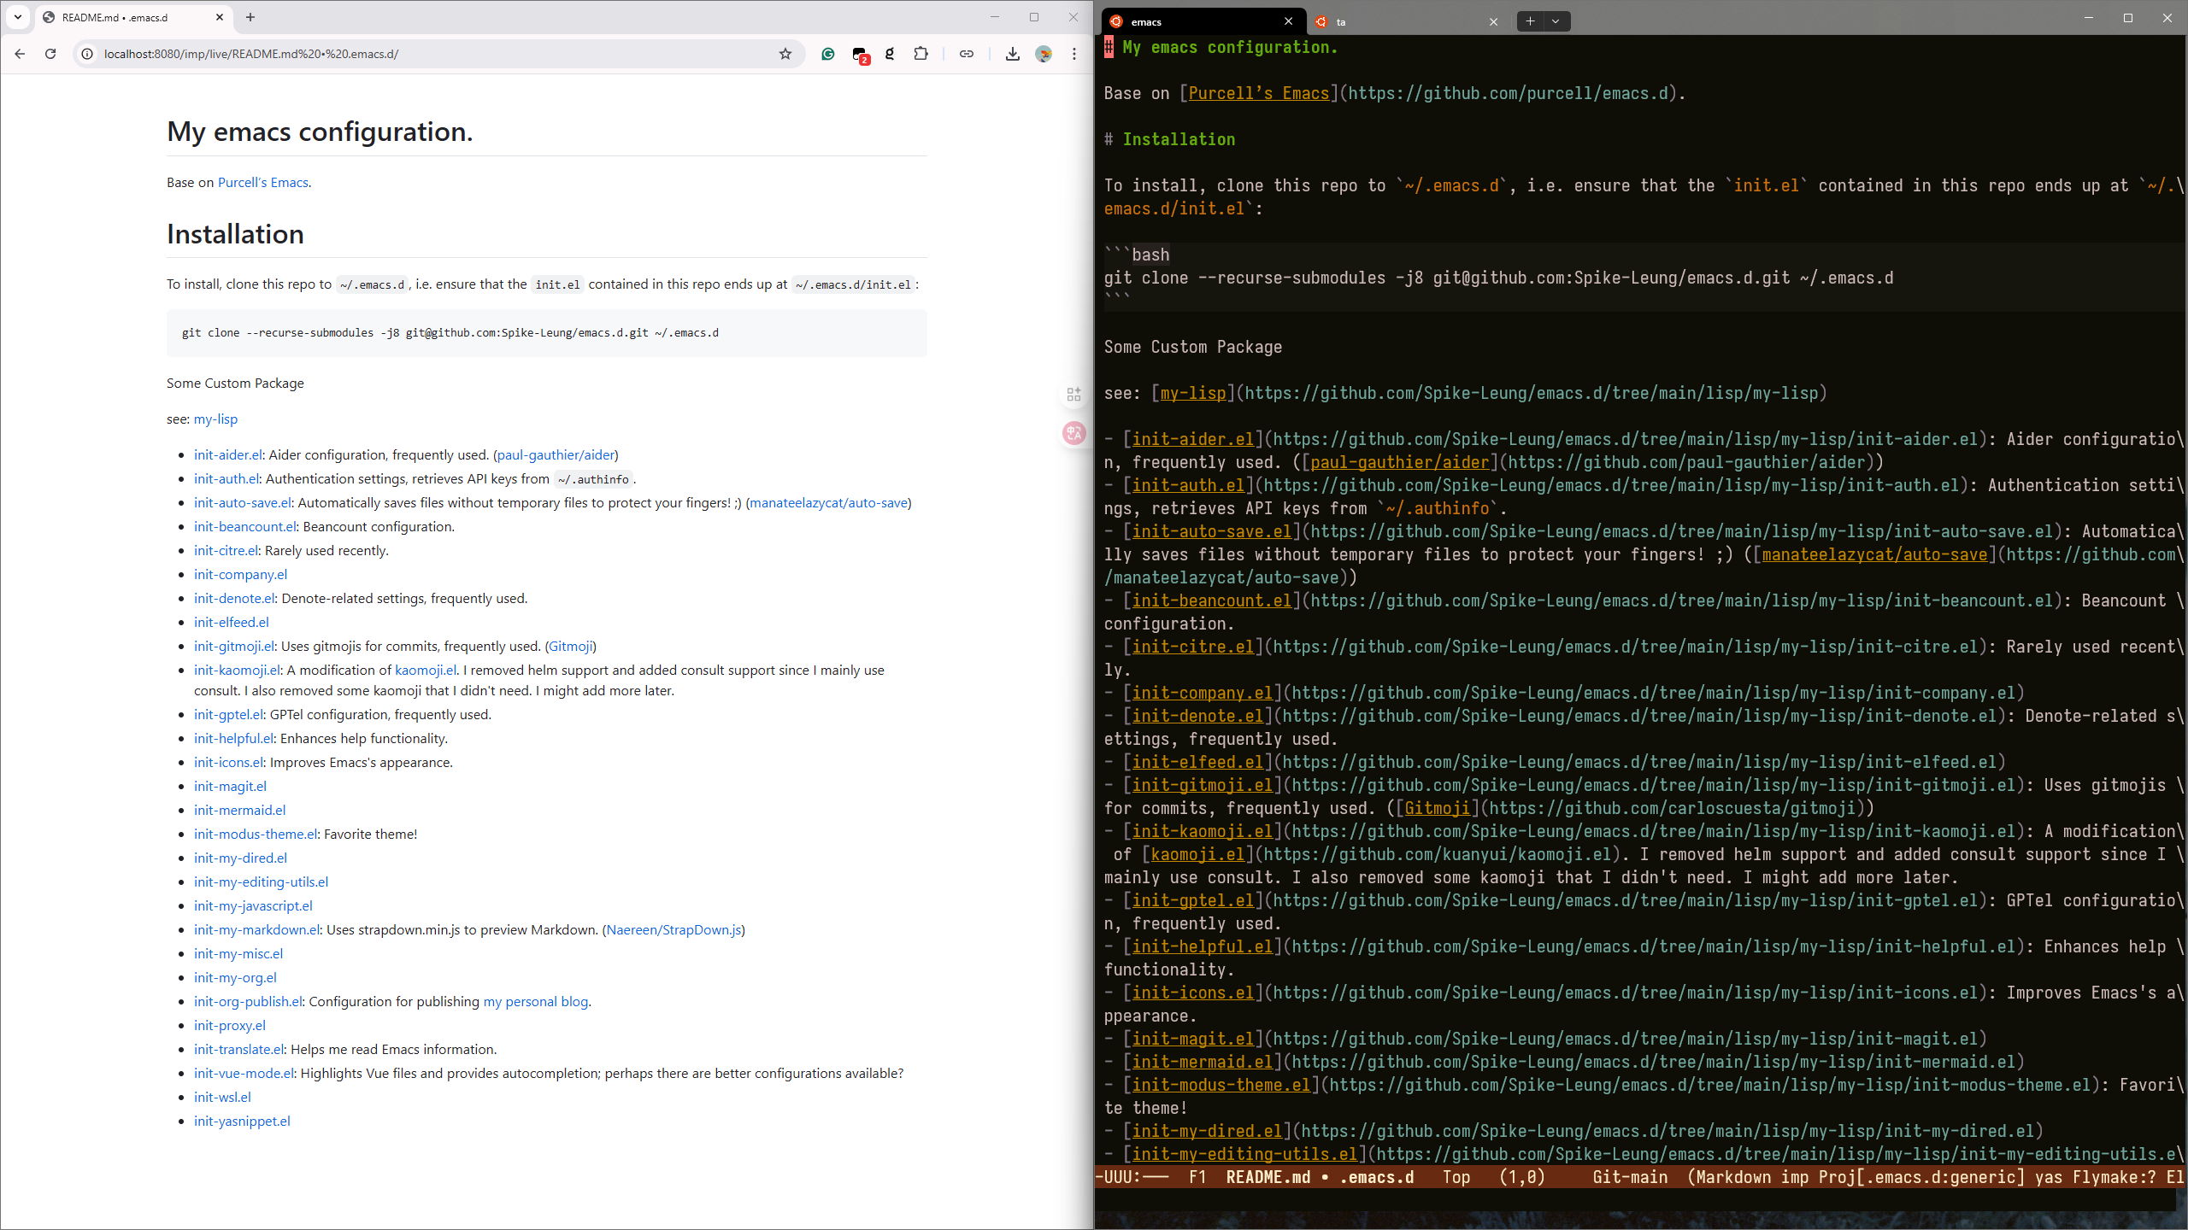Click the chain link icon in browser toolbar
The image size is (2188, 1230).
pos(967,54)
